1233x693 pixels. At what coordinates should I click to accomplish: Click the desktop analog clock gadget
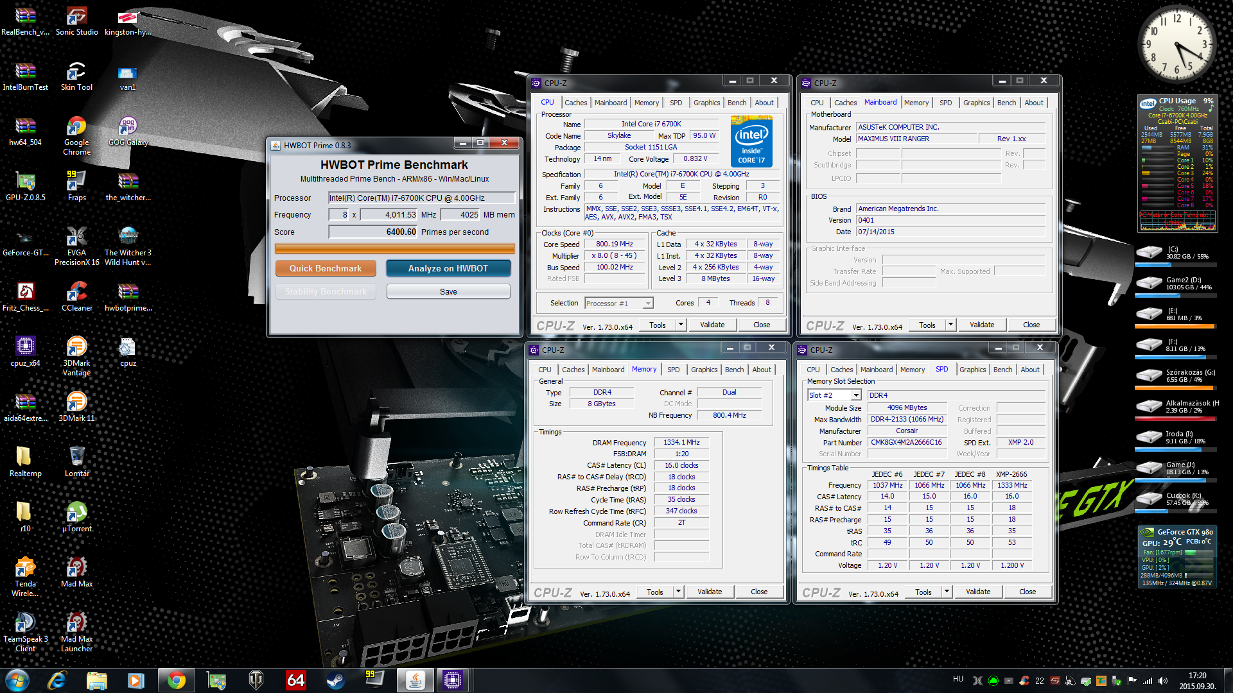pyautogui.click(x=1176, y=45)
